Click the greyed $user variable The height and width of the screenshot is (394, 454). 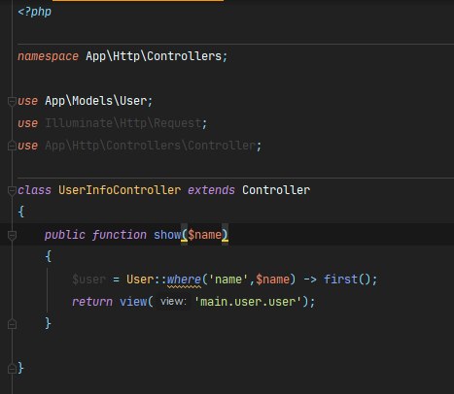[88, 279]
